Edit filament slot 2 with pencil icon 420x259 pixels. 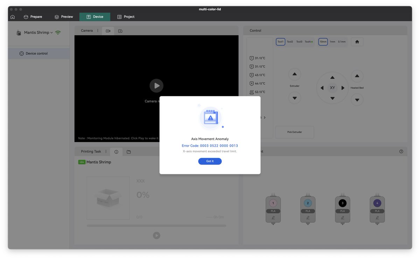pyautogui.click(x=308, y=218)
